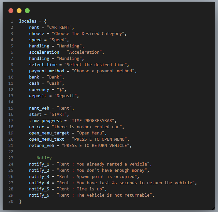Click the currency "$" value
The image size is (218, 212).
[61, 89]
